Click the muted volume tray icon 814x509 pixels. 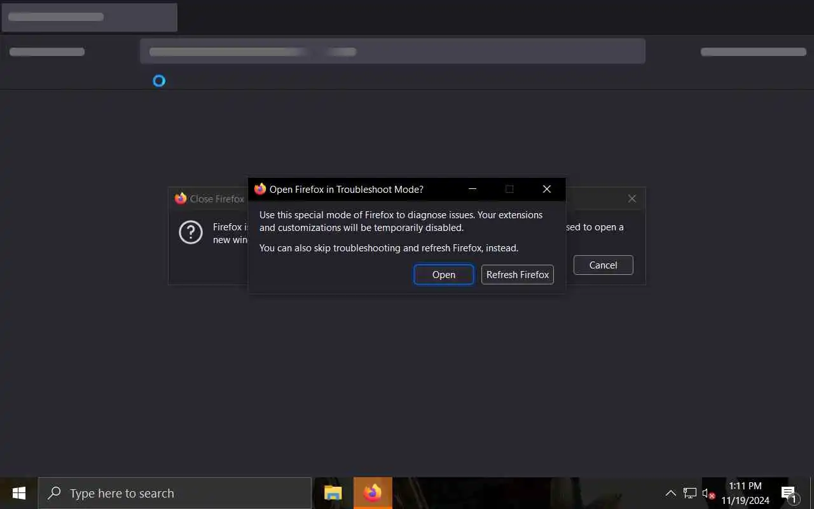(x=708, y=494)
